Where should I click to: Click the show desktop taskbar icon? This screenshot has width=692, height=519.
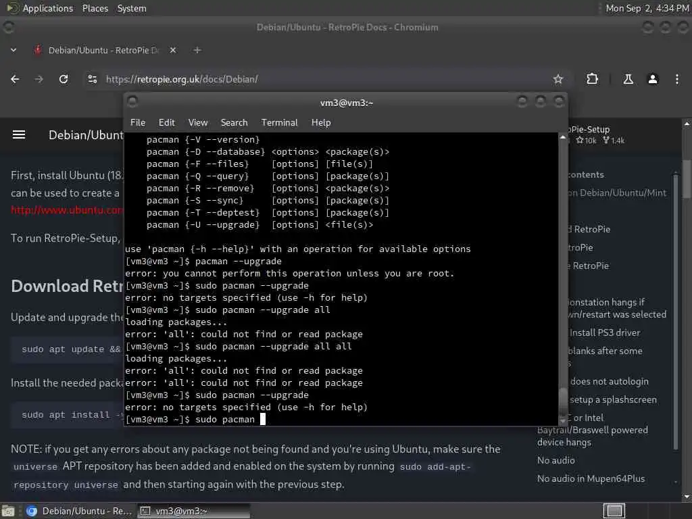(8, 511)
